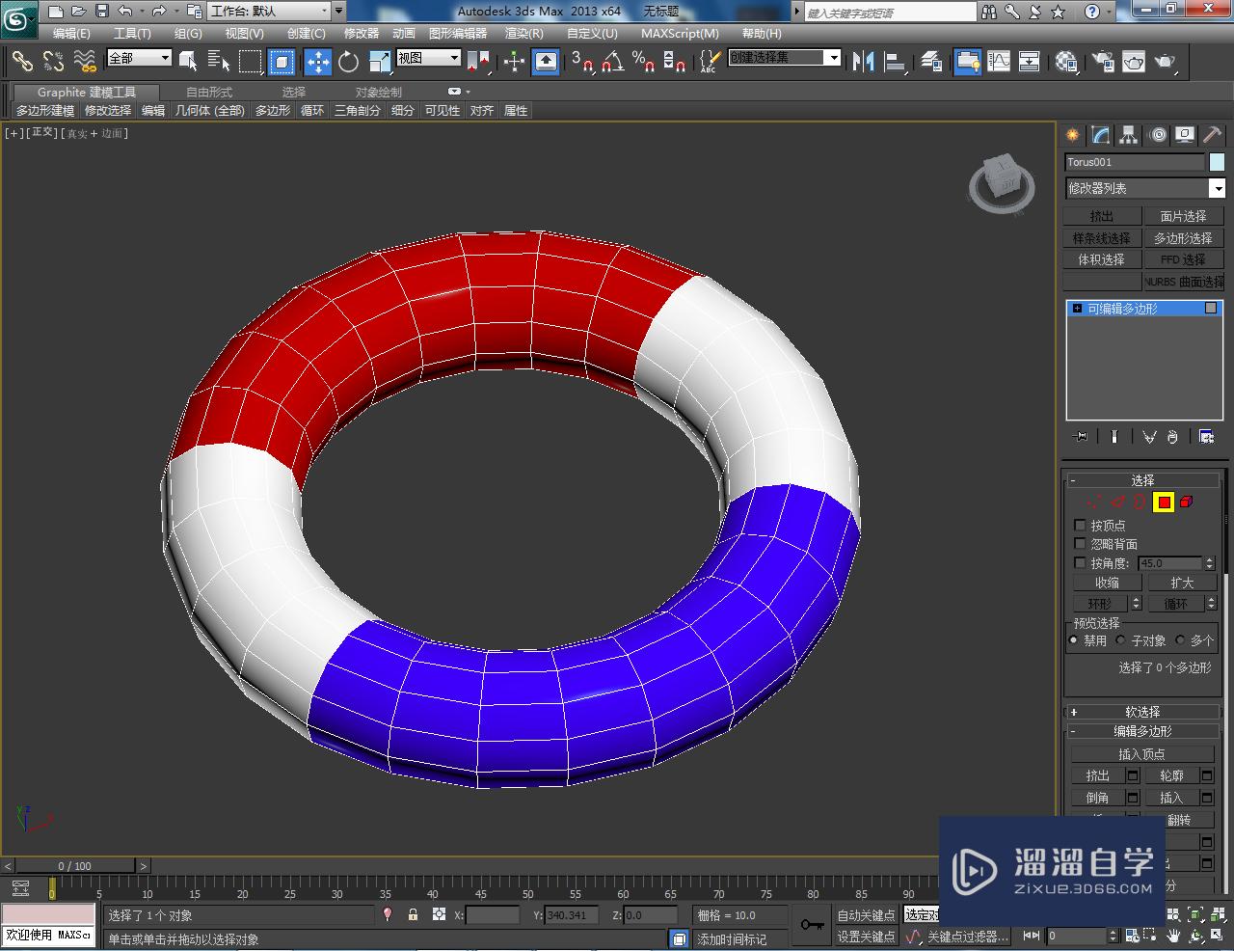Click the Torus001 object color swatch
The width and height of the screenshot is (1234, 951).
(1217, 162)
